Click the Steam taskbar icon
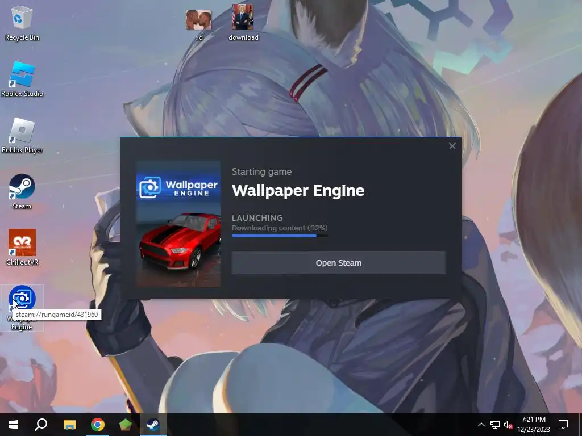Viewport: 582px width, 436px height. (x=153, y=425)
